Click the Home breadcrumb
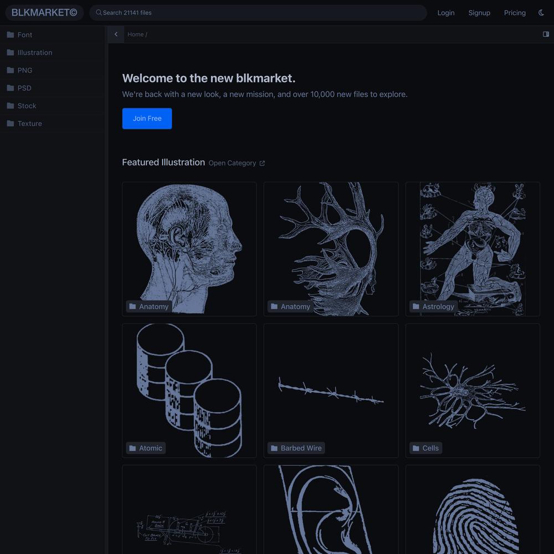554x554 pixels. [135, 34]
